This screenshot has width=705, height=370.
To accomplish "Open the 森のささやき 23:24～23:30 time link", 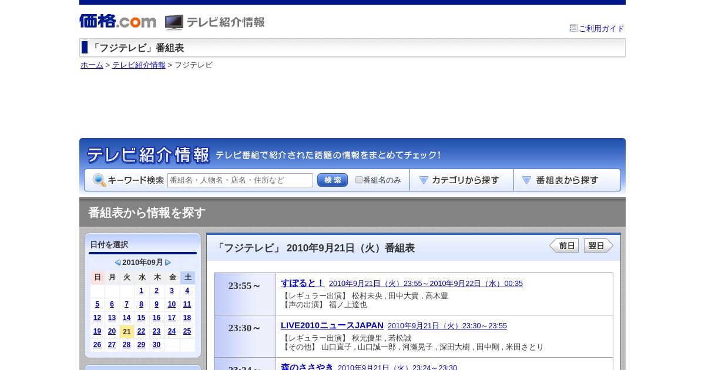I will (397, 368).
